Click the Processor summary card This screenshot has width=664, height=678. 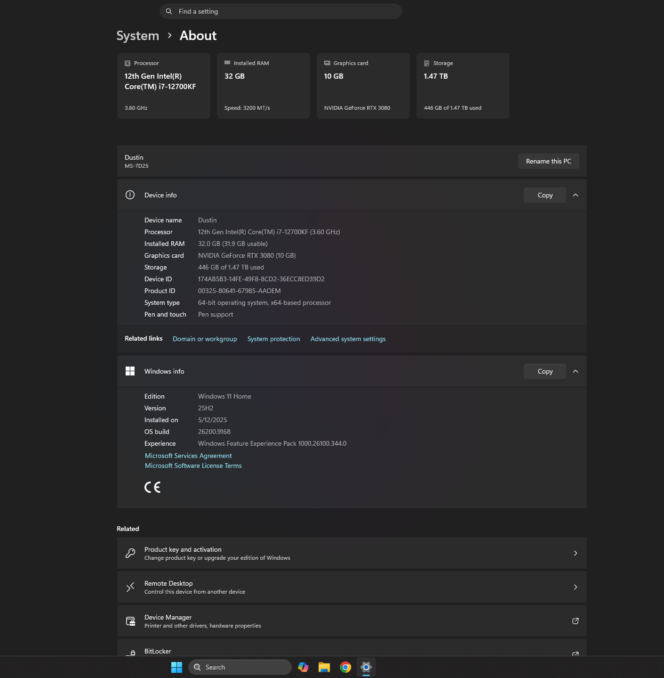pyautogui.click(x=164, y=86)
